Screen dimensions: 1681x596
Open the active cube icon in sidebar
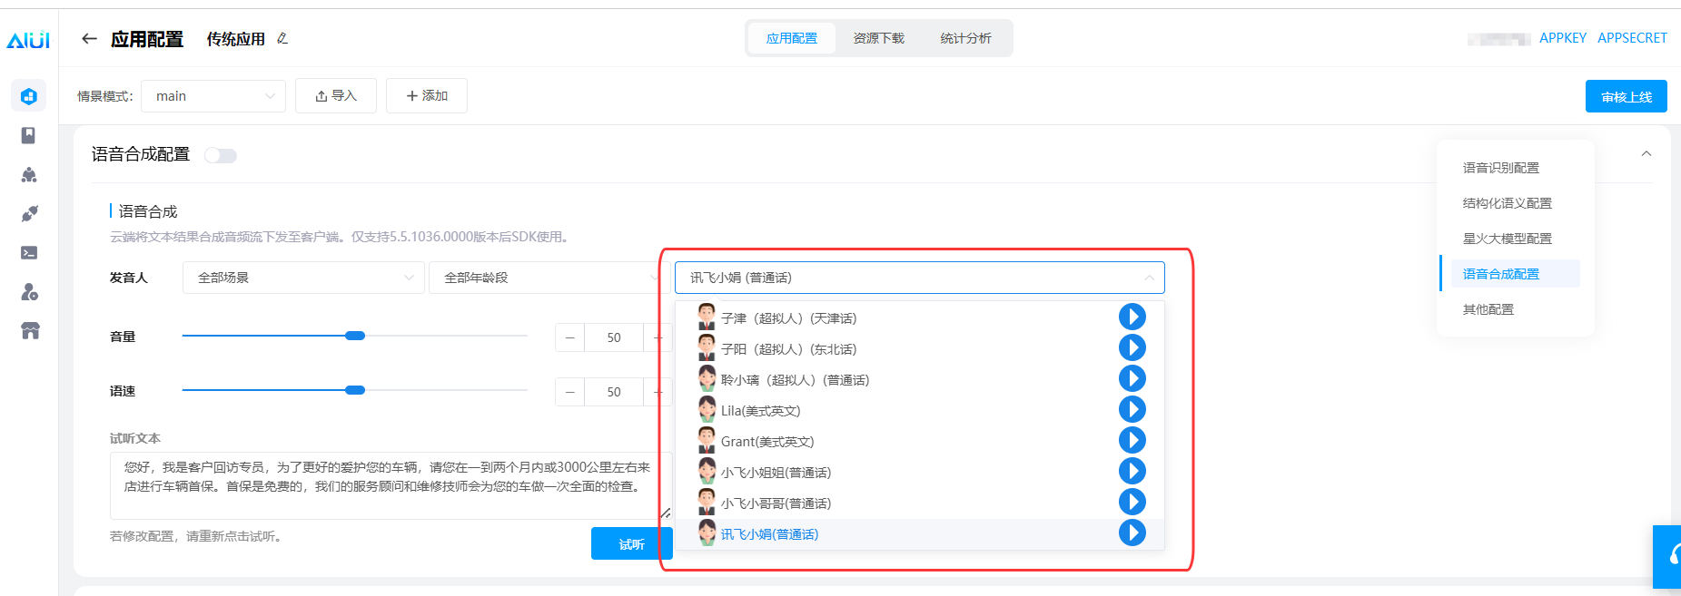tap(29, 96)
